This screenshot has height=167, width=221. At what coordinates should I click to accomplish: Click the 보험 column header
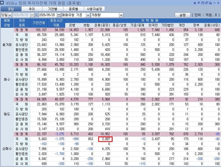pos(87,25)
